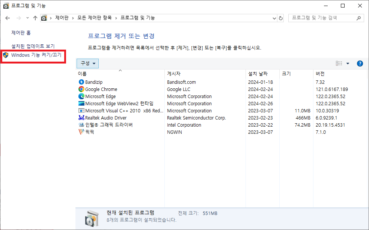
Task: Click publisher Realtek Semiconductor Corp.
Action: 196,118
